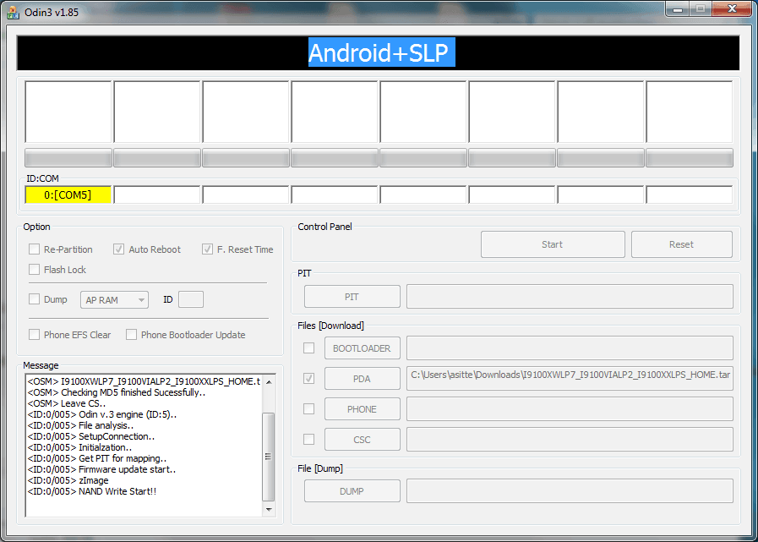Enable Phone Bootloader Update checkbox

[131, 334]
